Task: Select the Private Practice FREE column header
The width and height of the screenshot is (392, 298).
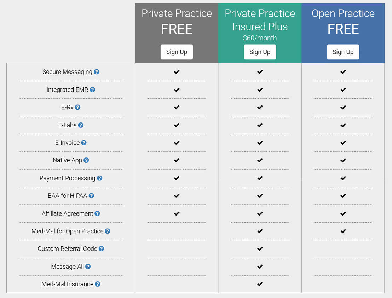Action: click(177, 21)
